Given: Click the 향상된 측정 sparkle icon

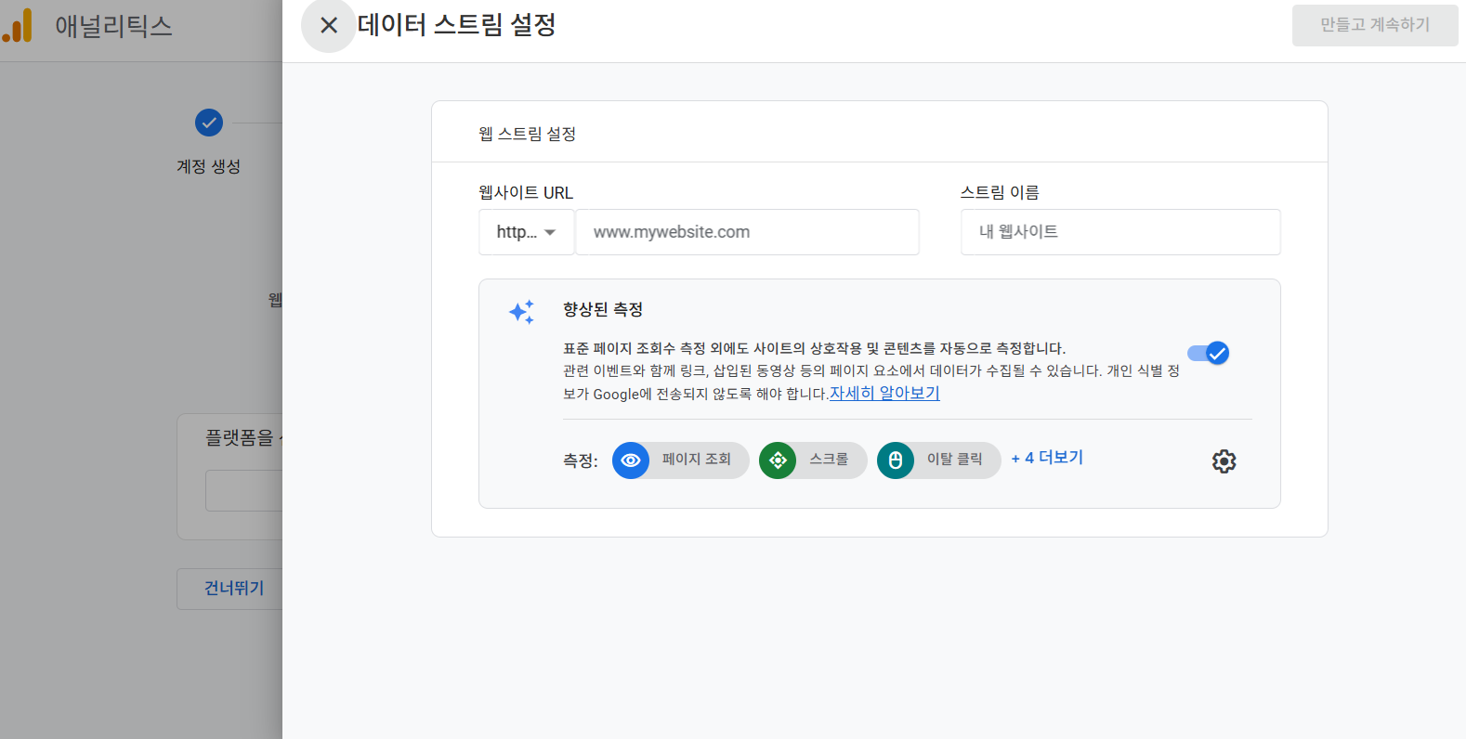Looking at the screenshot, I should 522,312.
